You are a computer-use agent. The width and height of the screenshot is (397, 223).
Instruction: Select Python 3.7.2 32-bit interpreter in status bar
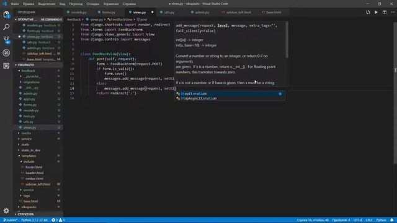(35, 220)
